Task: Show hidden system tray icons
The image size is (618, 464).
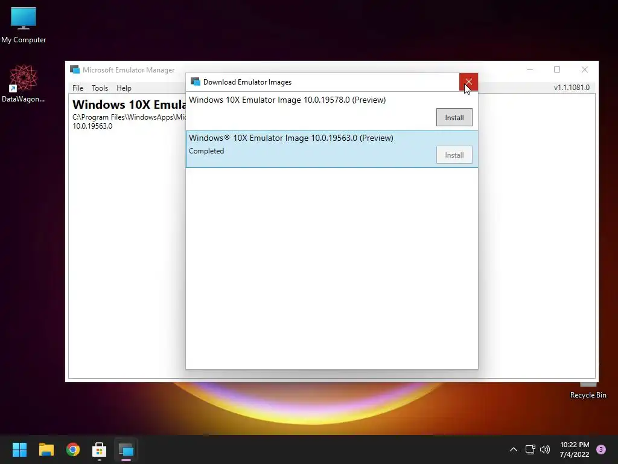Action: click(x=513, y=449)
